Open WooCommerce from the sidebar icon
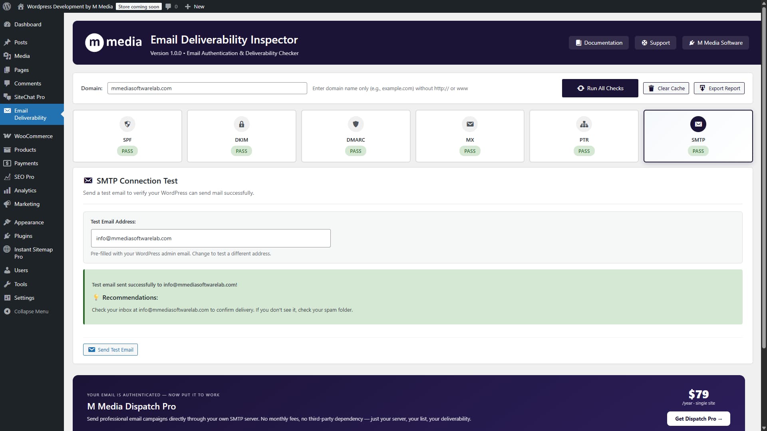Image resolution: width=767 pixels, height=431 pixels. 8,136
